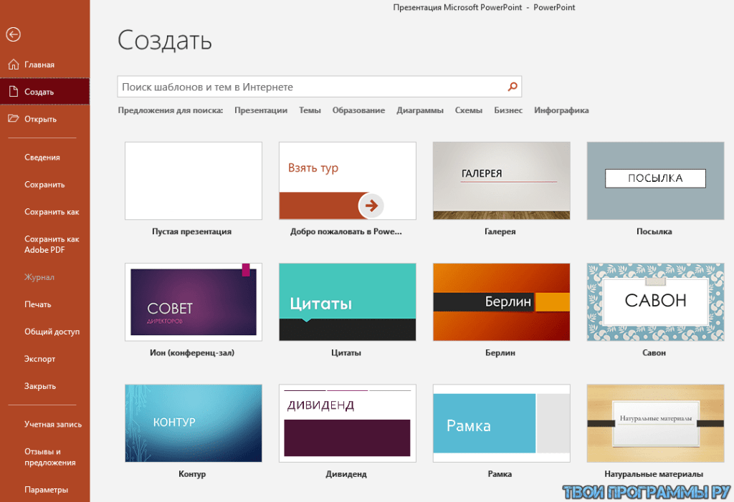Screen dimensions: 734x502
Task: Choose the Галерея theme thumbnail
Action: 501,180
